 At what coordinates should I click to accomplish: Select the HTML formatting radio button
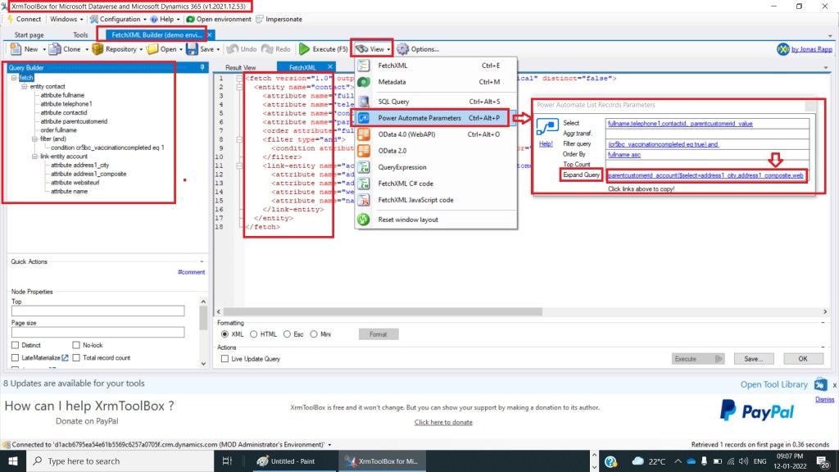[x=254, y=334]
